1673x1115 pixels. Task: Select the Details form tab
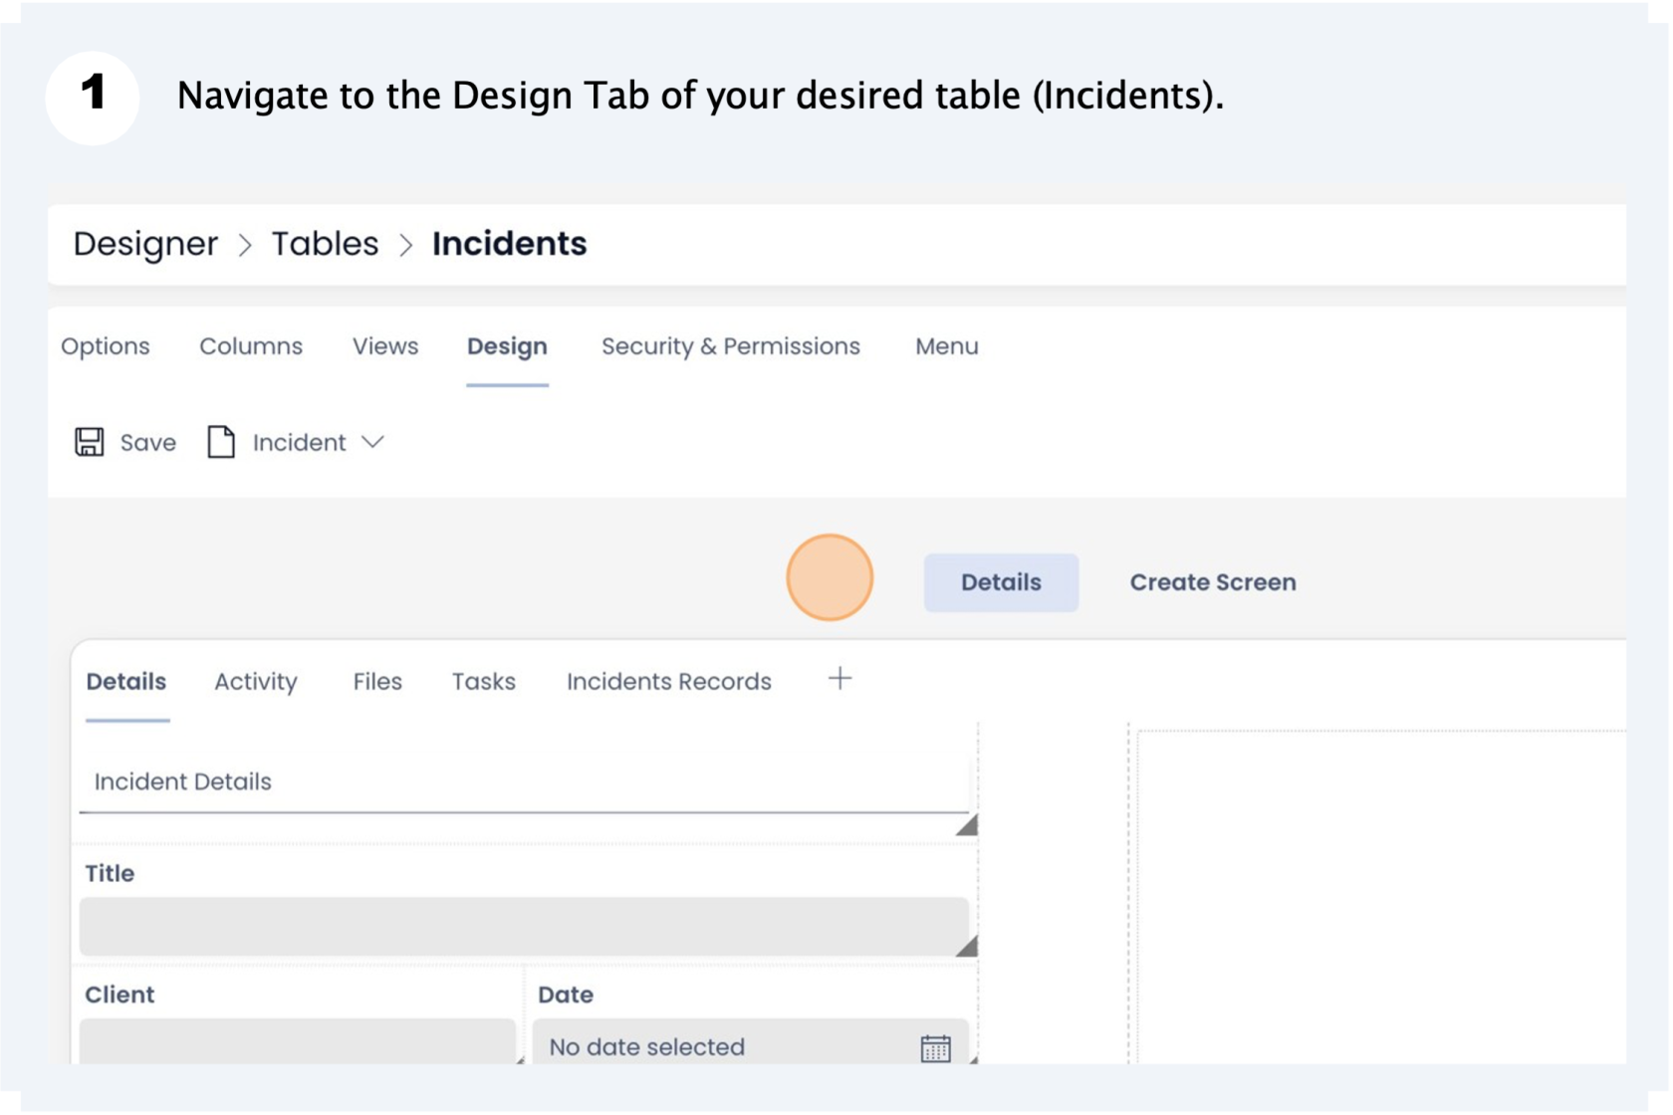(x=126, y=682)
